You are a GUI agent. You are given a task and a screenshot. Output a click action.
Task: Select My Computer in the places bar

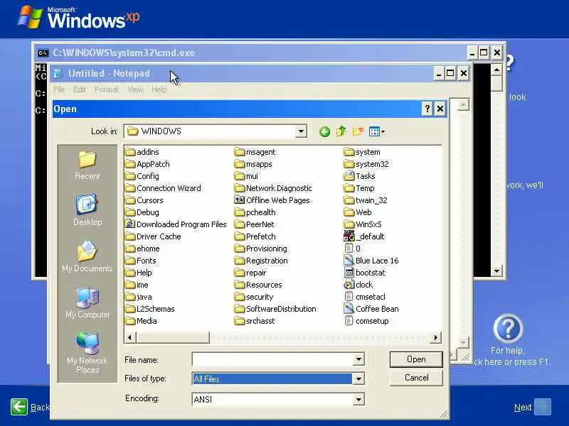click(x=87, y=303)
